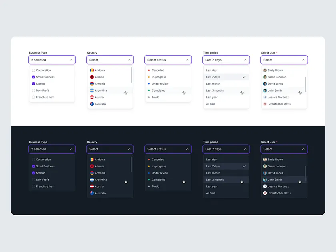Check the Corporation checkbox
The width and height of the screenshot is (336, 252).
tap(34, 70)
